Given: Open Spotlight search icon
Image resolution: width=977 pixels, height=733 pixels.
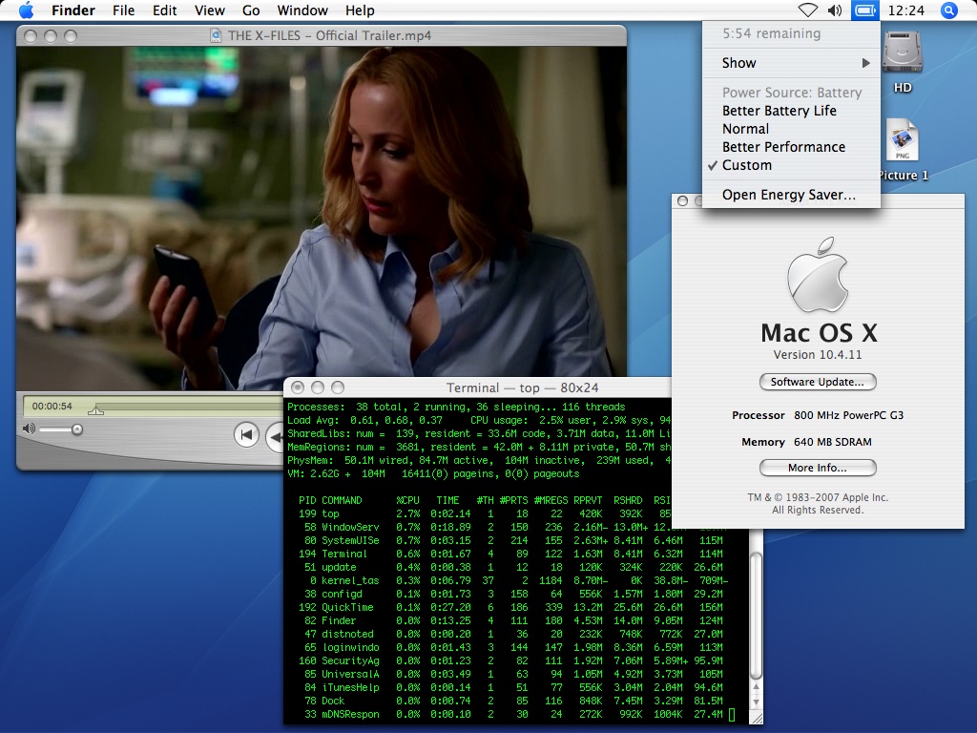Looking at the screenshot, I should click(948, 10).
